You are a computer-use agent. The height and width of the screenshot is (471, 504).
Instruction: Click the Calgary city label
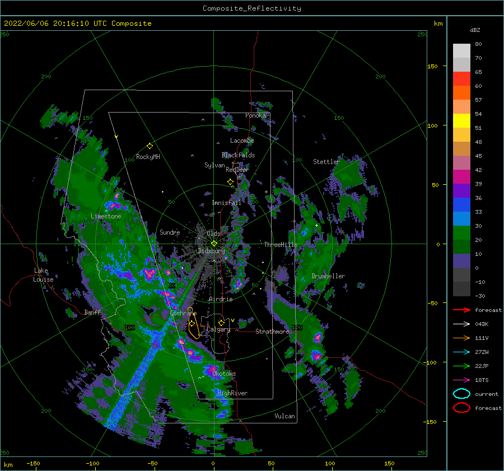[x=218, y=329]
